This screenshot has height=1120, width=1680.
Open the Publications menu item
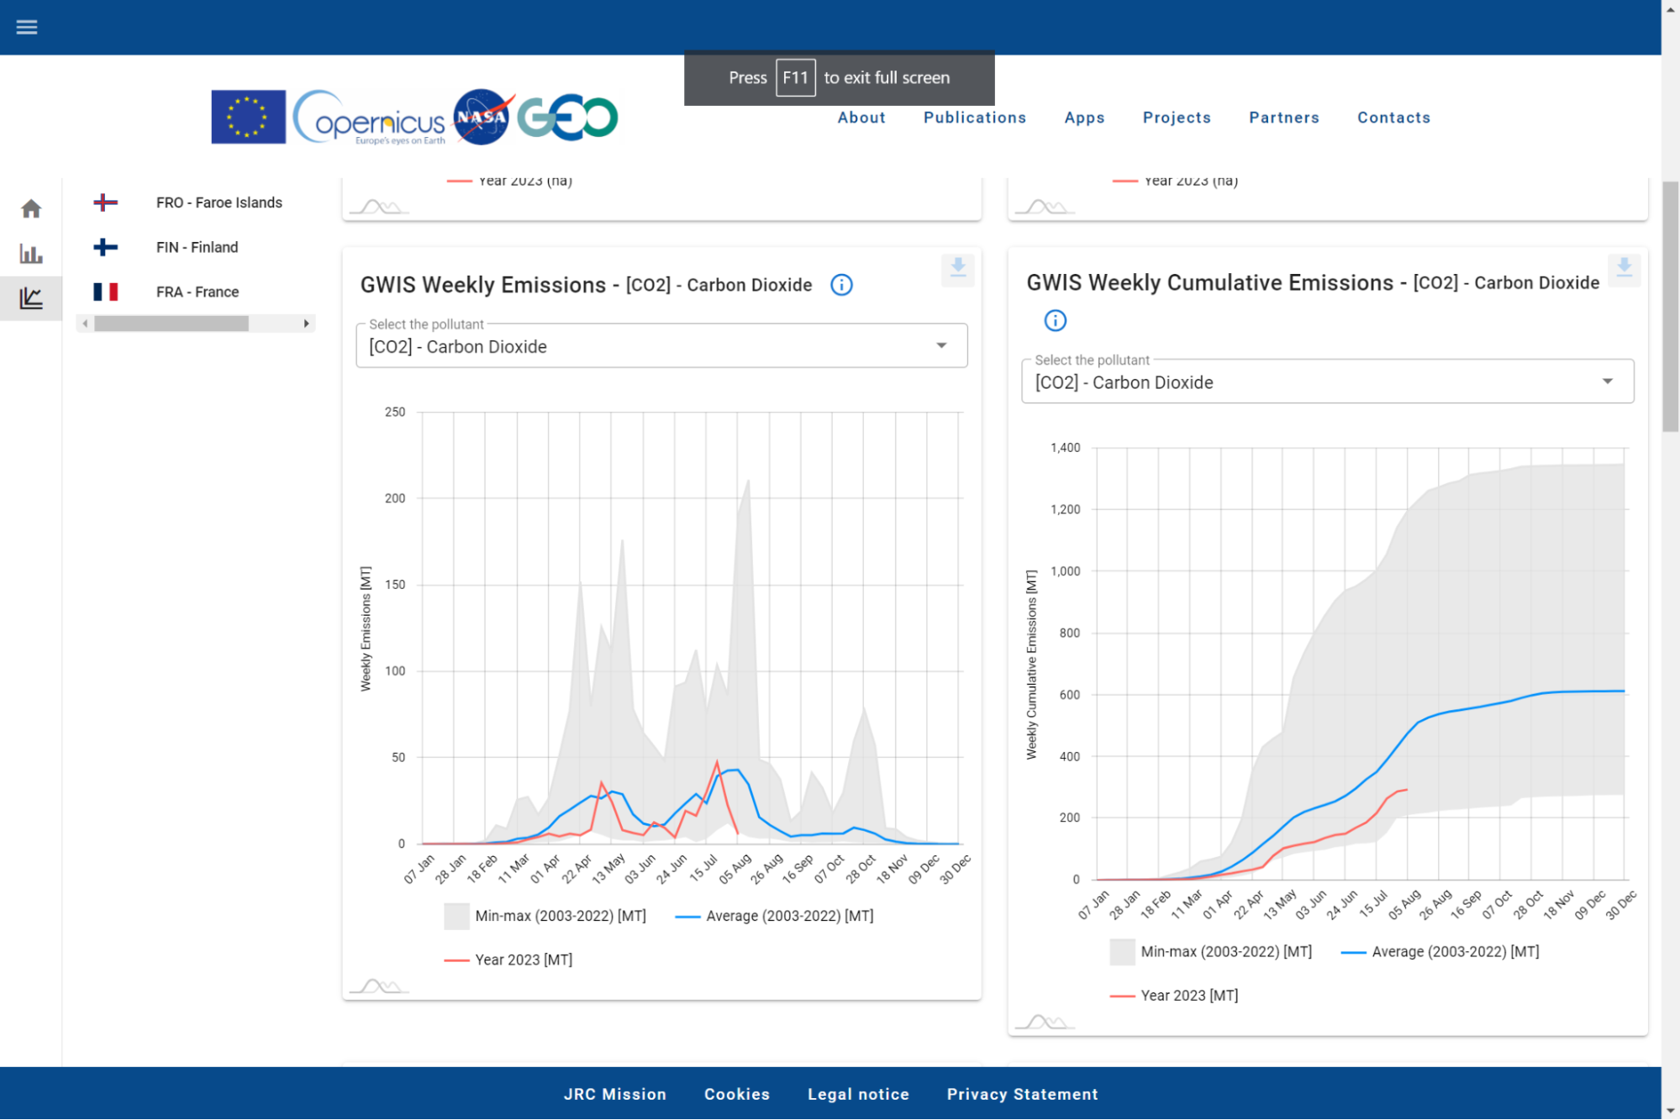pyautogui.click(x=974, y=118)
